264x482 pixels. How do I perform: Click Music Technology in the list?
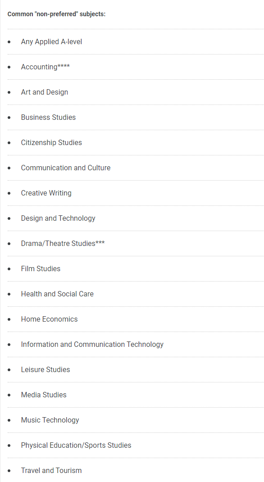[50, 420]
